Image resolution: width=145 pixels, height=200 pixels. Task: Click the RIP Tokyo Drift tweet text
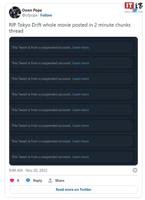coord(70,28)
